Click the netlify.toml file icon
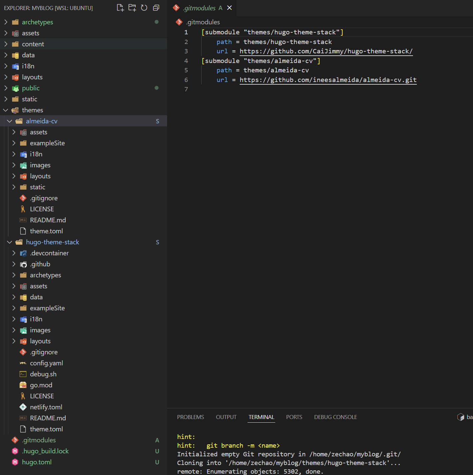The height and width of the screenshot is (475, 473). click(23, 407)
